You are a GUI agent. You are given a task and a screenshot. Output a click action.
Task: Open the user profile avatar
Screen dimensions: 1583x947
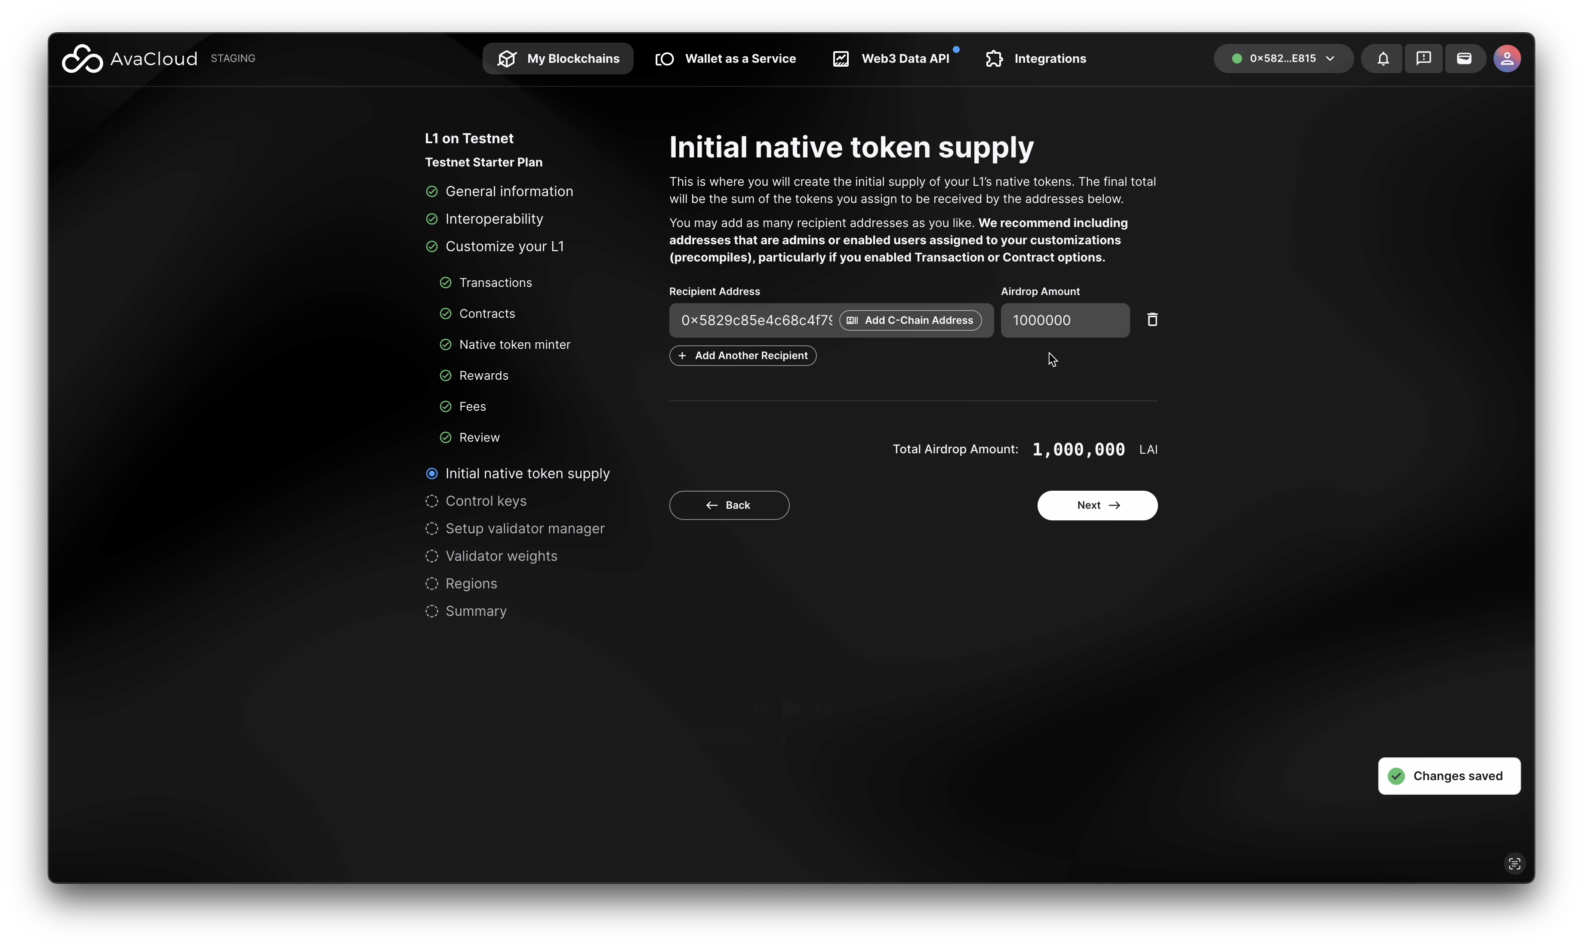(x=1507, y=59)
